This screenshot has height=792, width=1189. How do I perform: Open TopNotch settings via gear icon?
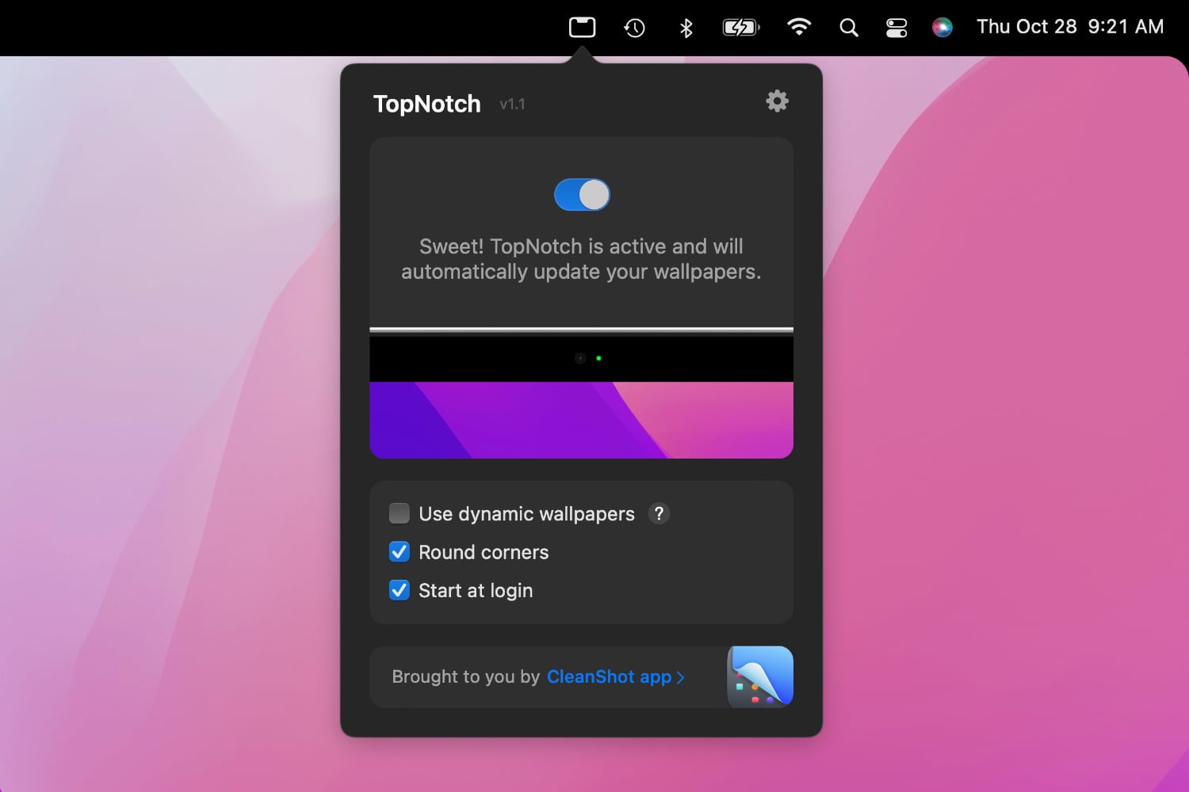(777, 101)
